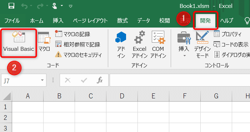Image resolution: width=250 pixels, height=132 pixels.
Task: Click the Save icon in quick access toolbar
Action: click(11, 6)
